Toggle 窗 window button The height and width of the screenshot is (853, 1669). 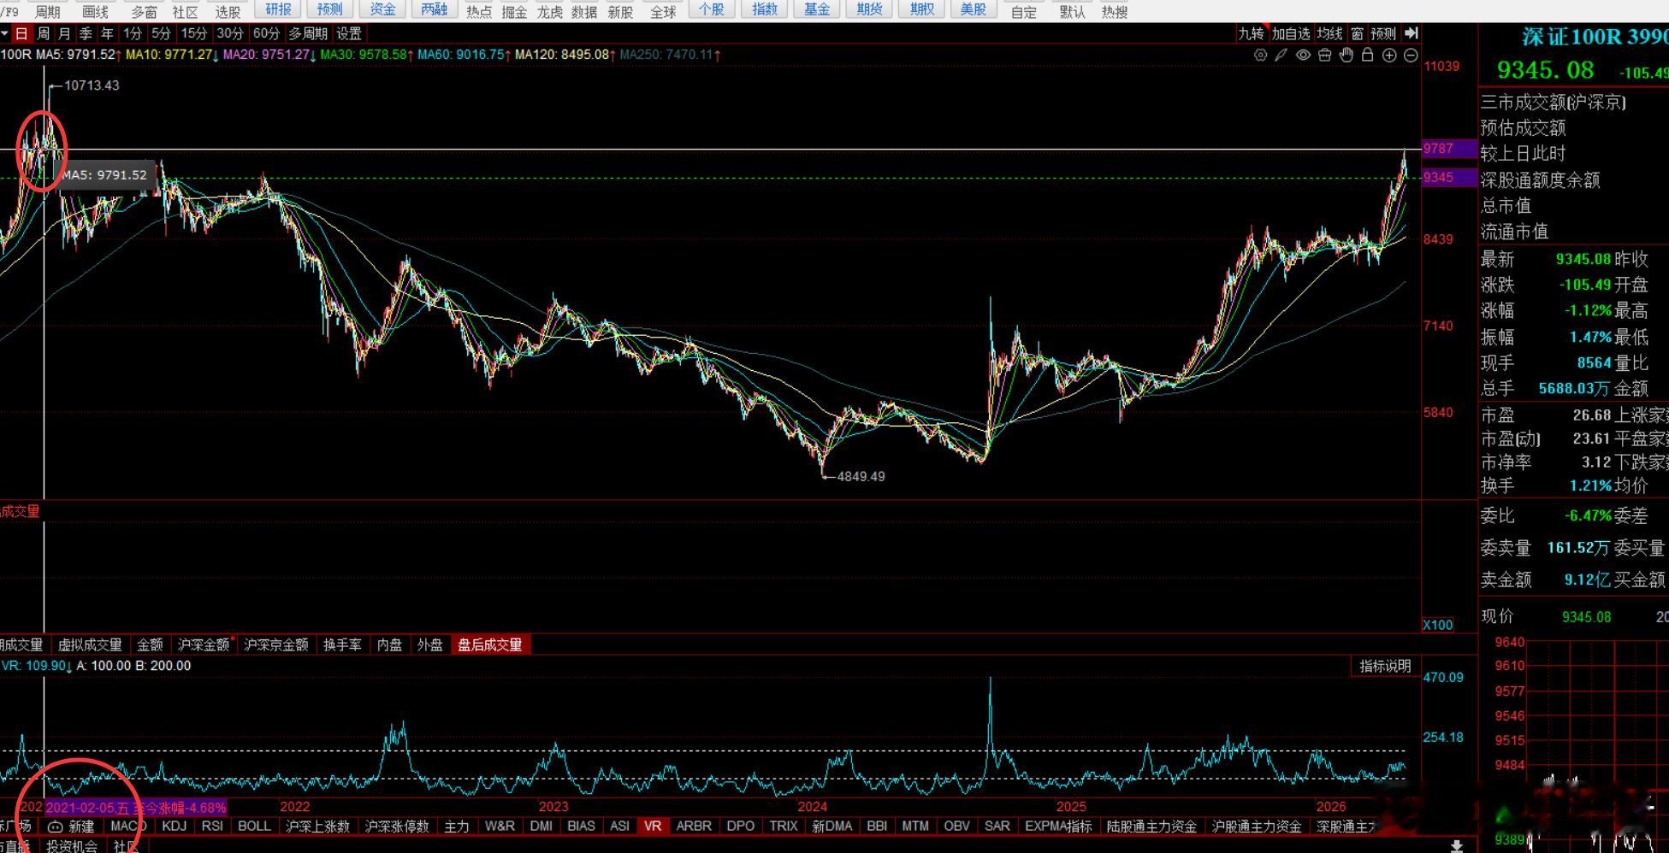pos(1357,33)
